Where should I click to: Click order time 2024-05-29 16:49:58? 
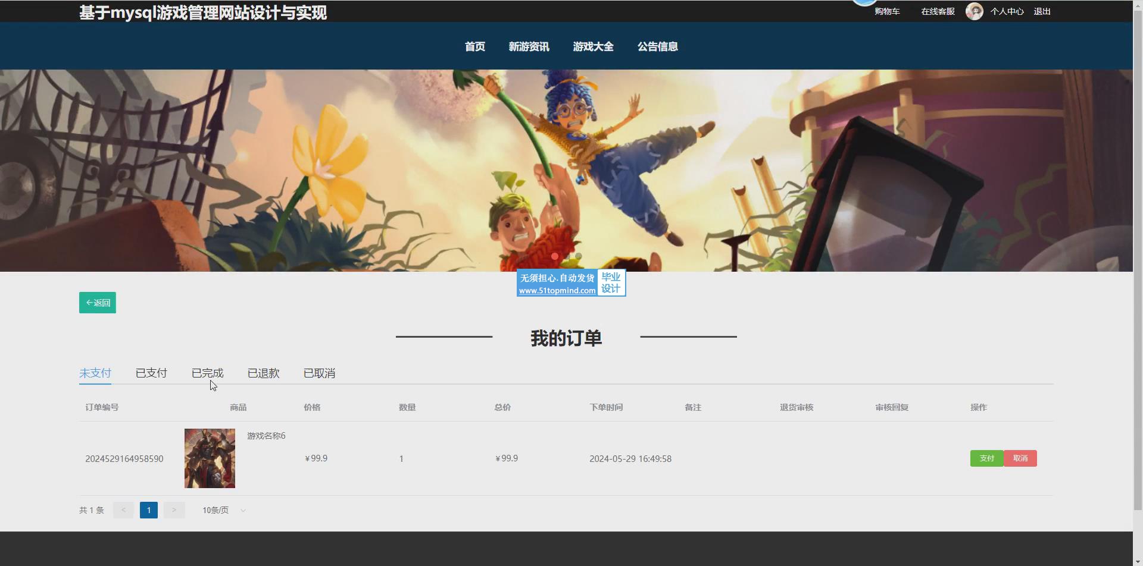pos(630,459)
